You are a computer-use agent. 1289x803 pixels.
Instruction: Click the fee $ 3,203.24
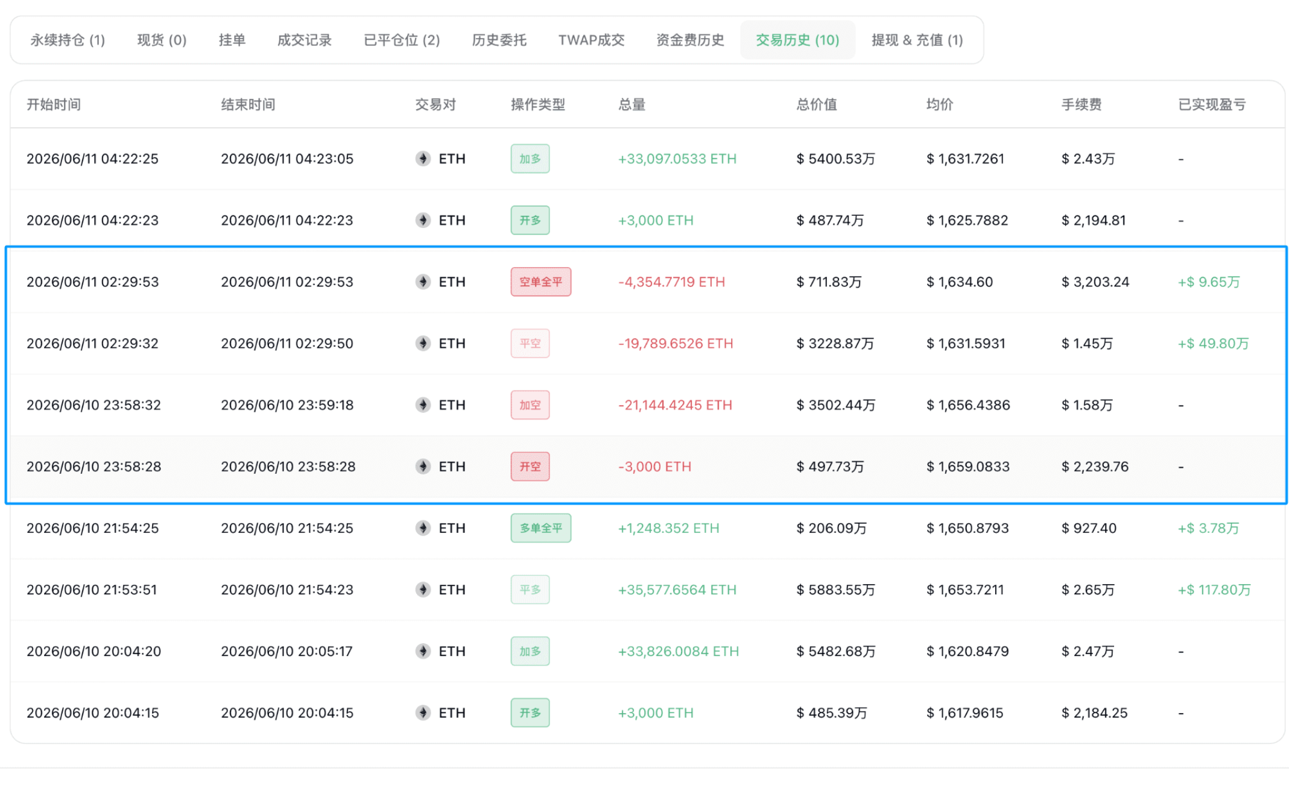click(x=1095, y=282)
